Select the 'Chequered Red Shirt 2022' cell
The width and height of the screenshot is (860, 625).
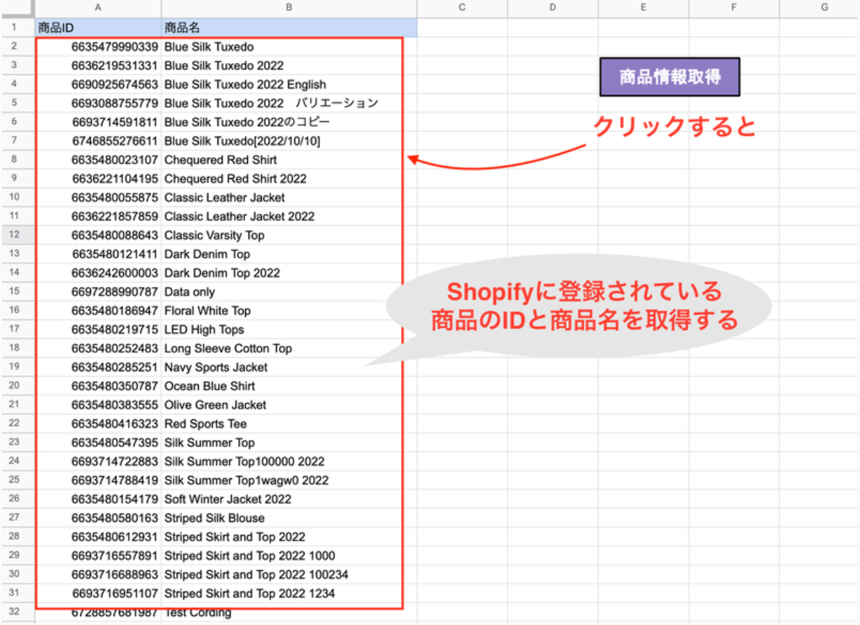(289, 179)
